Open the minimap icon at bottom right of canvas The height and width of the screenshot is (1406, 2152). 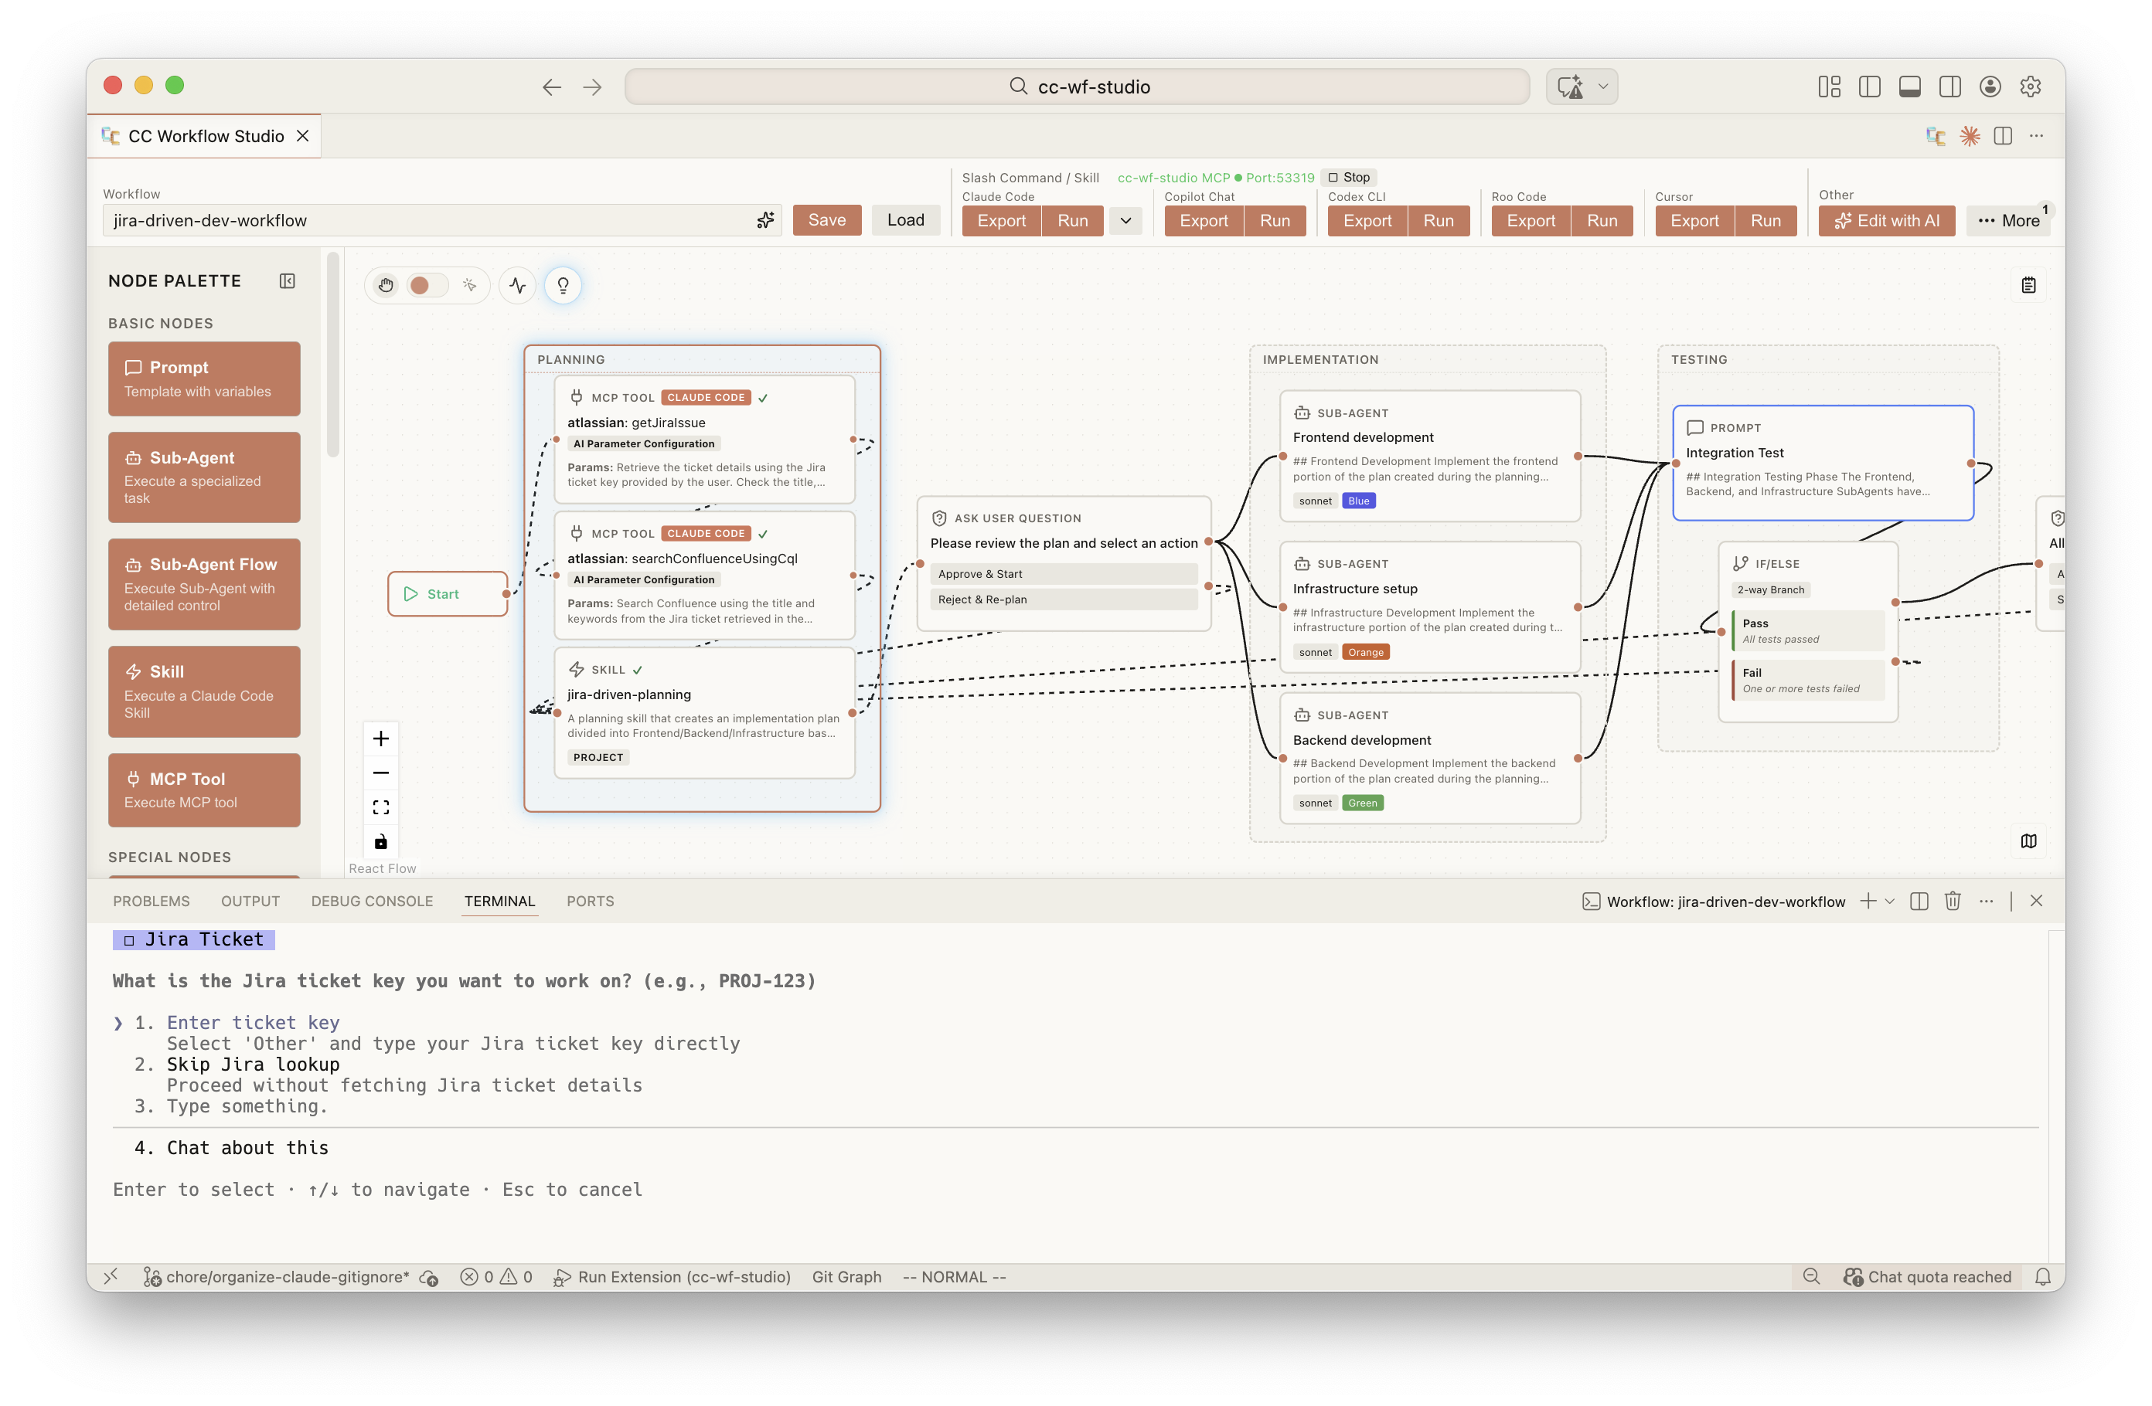point(2028,841)
